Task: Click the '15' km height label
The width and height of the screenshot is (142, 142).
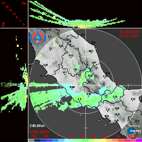Action: pos(7,7)
